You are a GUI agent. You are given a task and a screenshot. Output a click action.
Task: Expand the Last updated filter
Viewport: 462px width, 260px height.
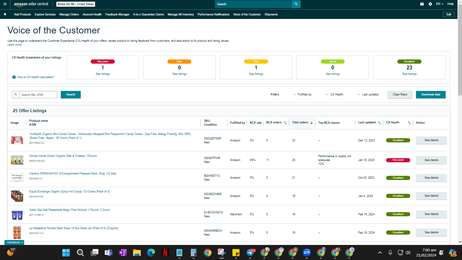click(x=368, y=94)
